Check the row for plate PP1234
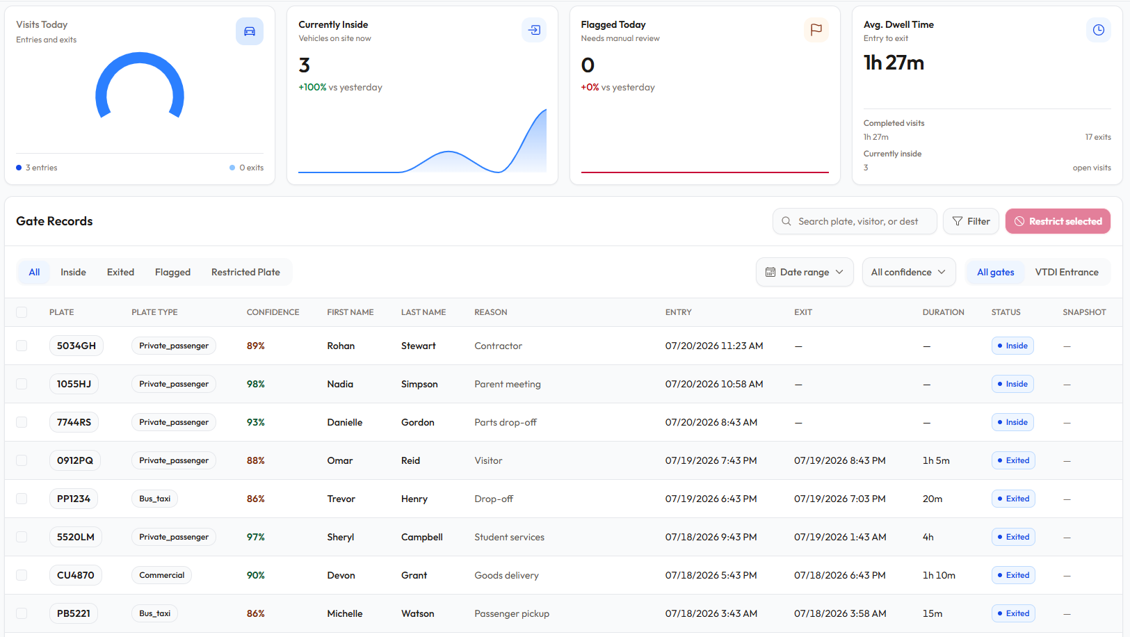The image size is (1130, 637). [x=22, y=499]
